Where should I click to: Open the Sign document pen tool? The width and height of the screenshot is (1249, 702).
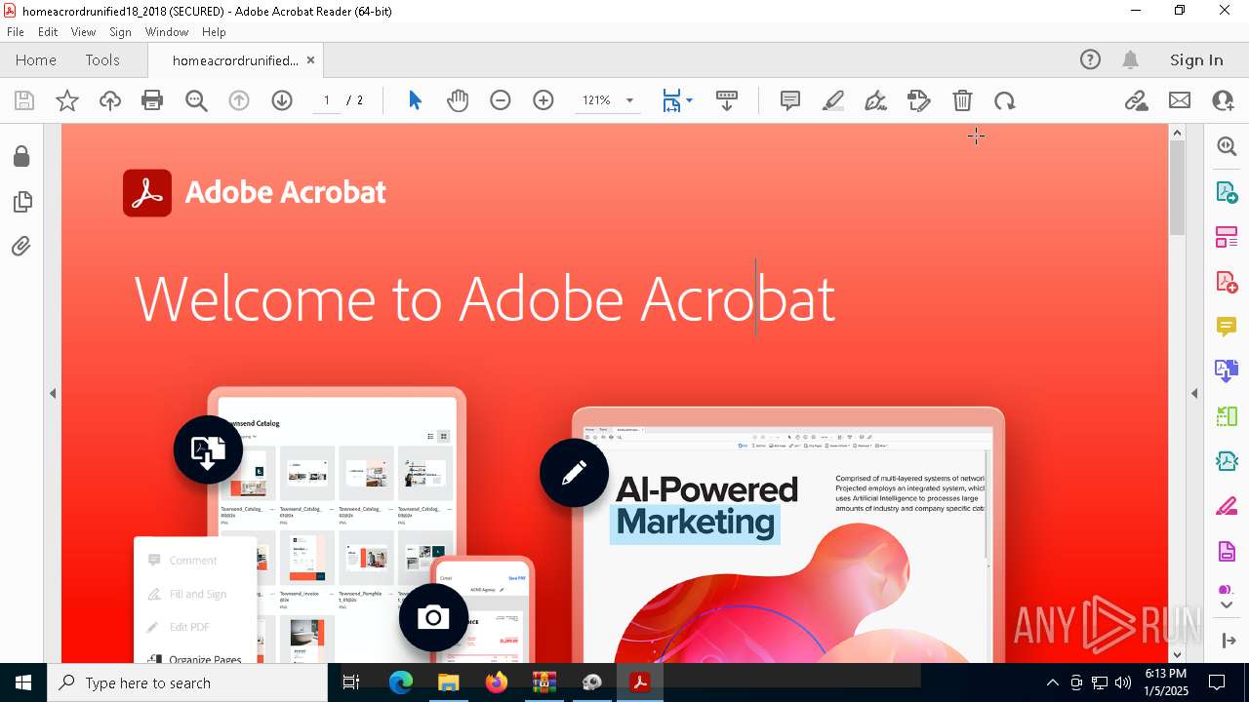[876, 100]
